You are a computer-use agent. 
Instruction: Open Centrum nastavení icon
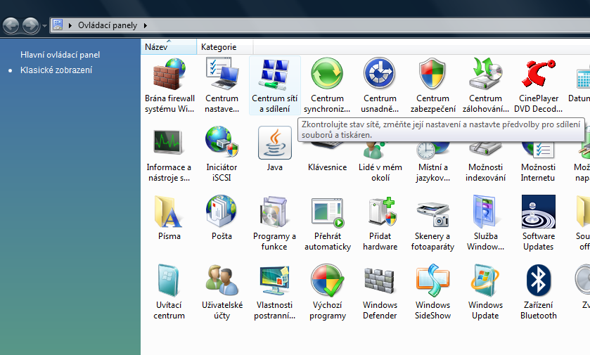point(222,74)
